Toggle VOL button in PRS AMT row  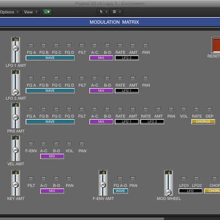(184, 109)
